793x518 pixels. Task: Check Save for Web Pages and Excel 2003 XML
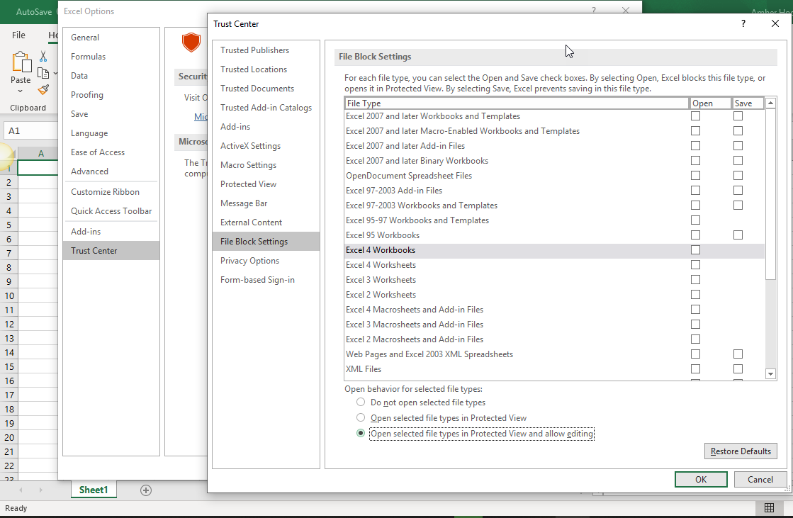coord(738,354)
